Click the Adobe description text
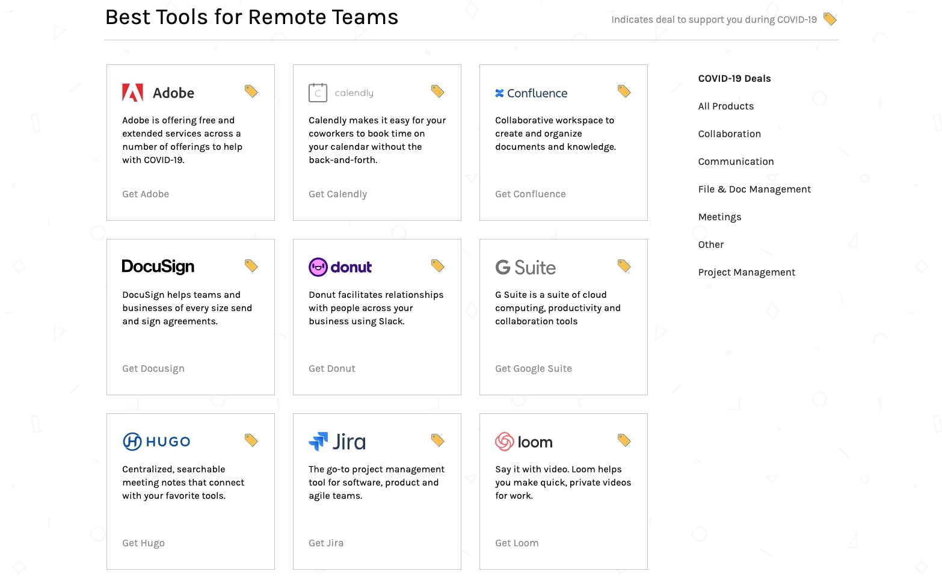The height and width of the screenshot is (580, 942). click(182, 140)
